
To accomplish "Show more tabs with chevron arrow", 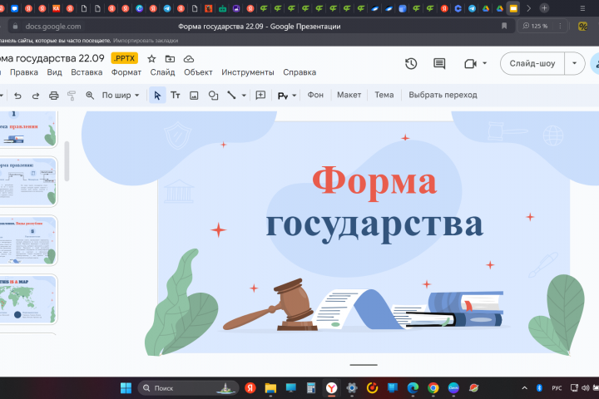I will (x=529, y=8).
